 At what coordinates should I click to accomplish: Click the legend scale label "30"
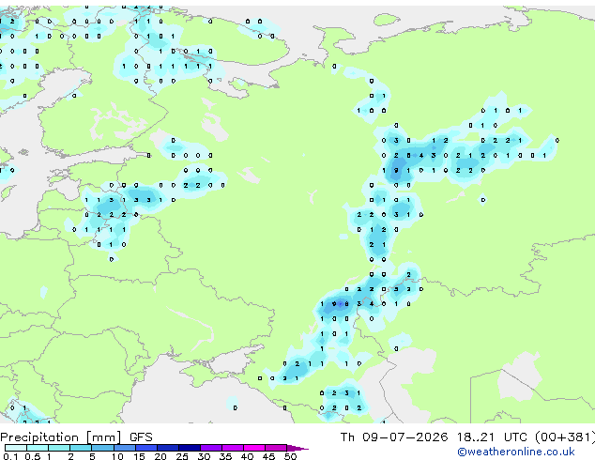point(204,456)
